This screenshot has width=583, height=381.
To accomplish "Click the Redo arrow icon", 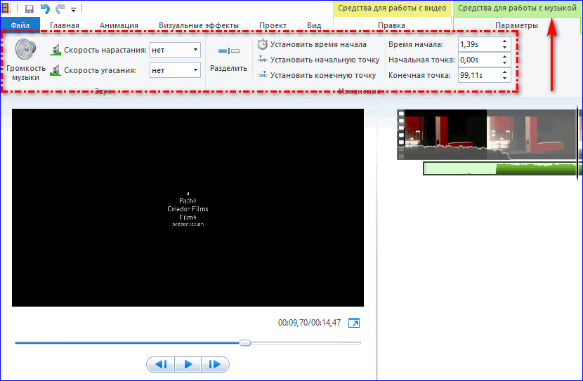I will click(60, 9).
